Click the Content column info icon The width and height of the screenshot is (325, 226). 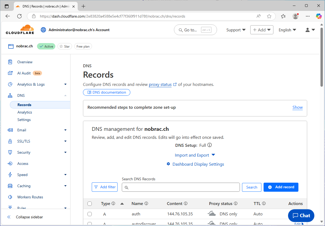(186, 203)
